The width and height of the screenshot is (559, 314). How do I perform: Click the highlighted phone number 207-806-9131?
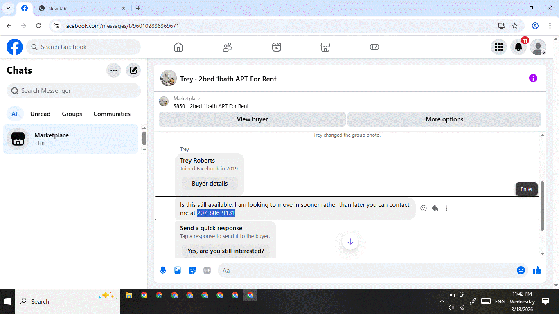tap(216, 213)
